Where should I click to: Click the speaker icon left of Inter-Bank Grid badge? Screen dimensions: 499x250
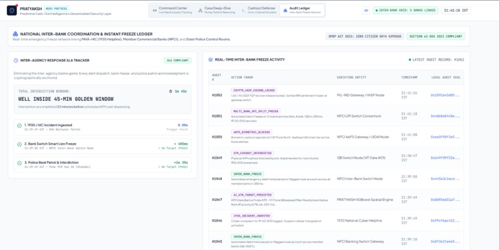[x=366, y=11]
